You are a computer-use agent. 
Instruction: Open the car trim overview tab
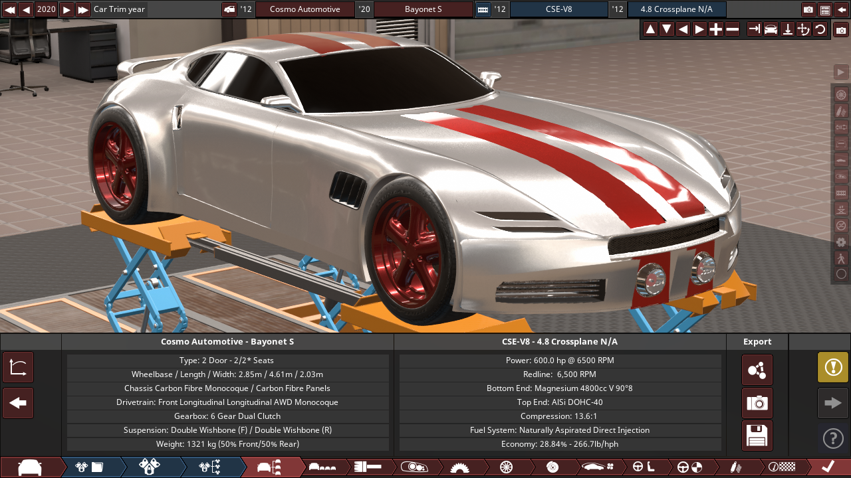point(271,467)
